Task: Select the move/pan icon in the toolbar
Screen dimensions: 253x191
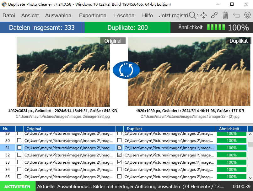Action: (203, 15)
